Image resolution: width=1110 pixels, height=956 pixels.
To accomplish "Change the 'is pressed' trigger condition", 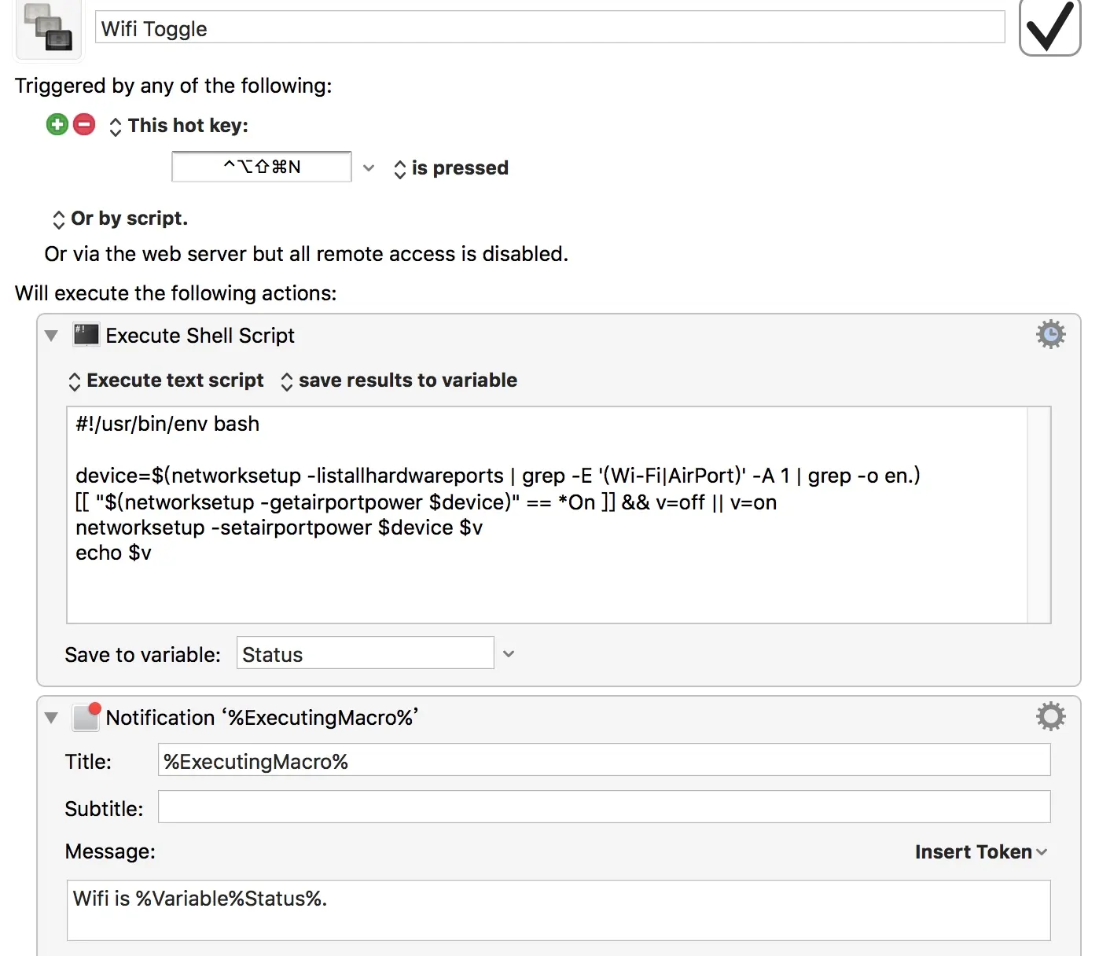I will 451,168.
